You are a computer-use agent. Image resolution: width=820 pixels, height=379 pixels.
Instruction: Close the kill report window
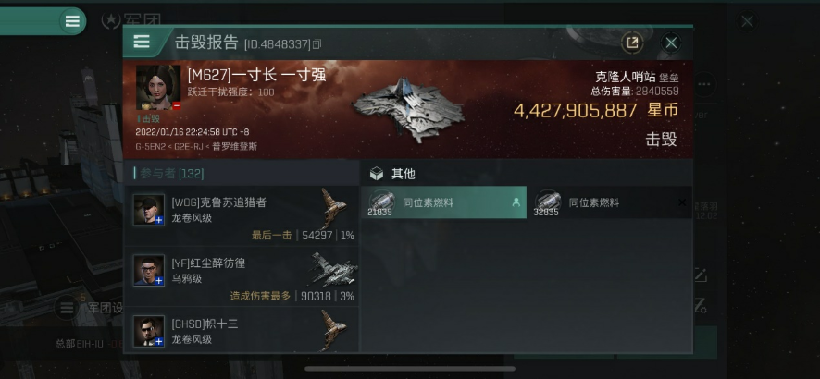(671, 43)
